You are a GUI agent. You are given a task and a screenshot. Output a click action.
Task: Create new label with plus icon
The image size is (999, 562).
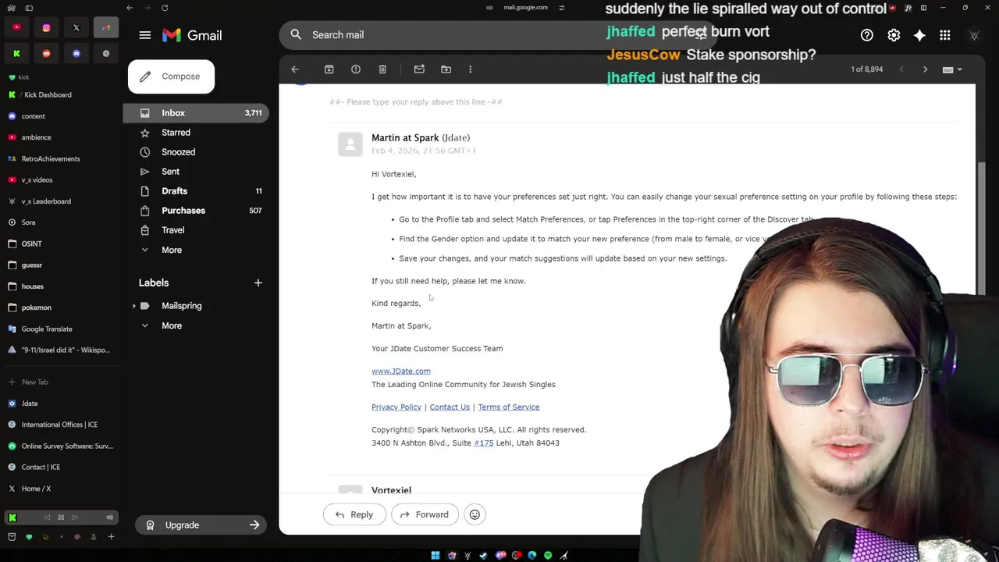[x=258, y=283]
